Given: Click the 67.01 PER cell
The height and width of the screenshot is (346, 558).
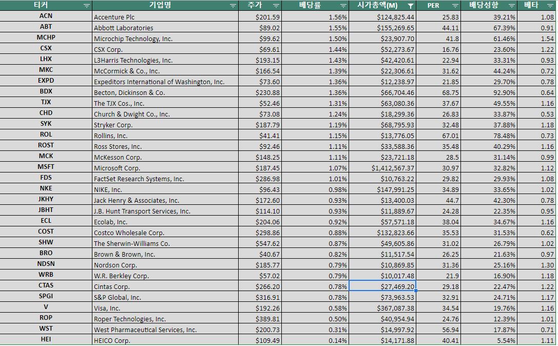Looking at the screenshot, I should tap(438, 135).
